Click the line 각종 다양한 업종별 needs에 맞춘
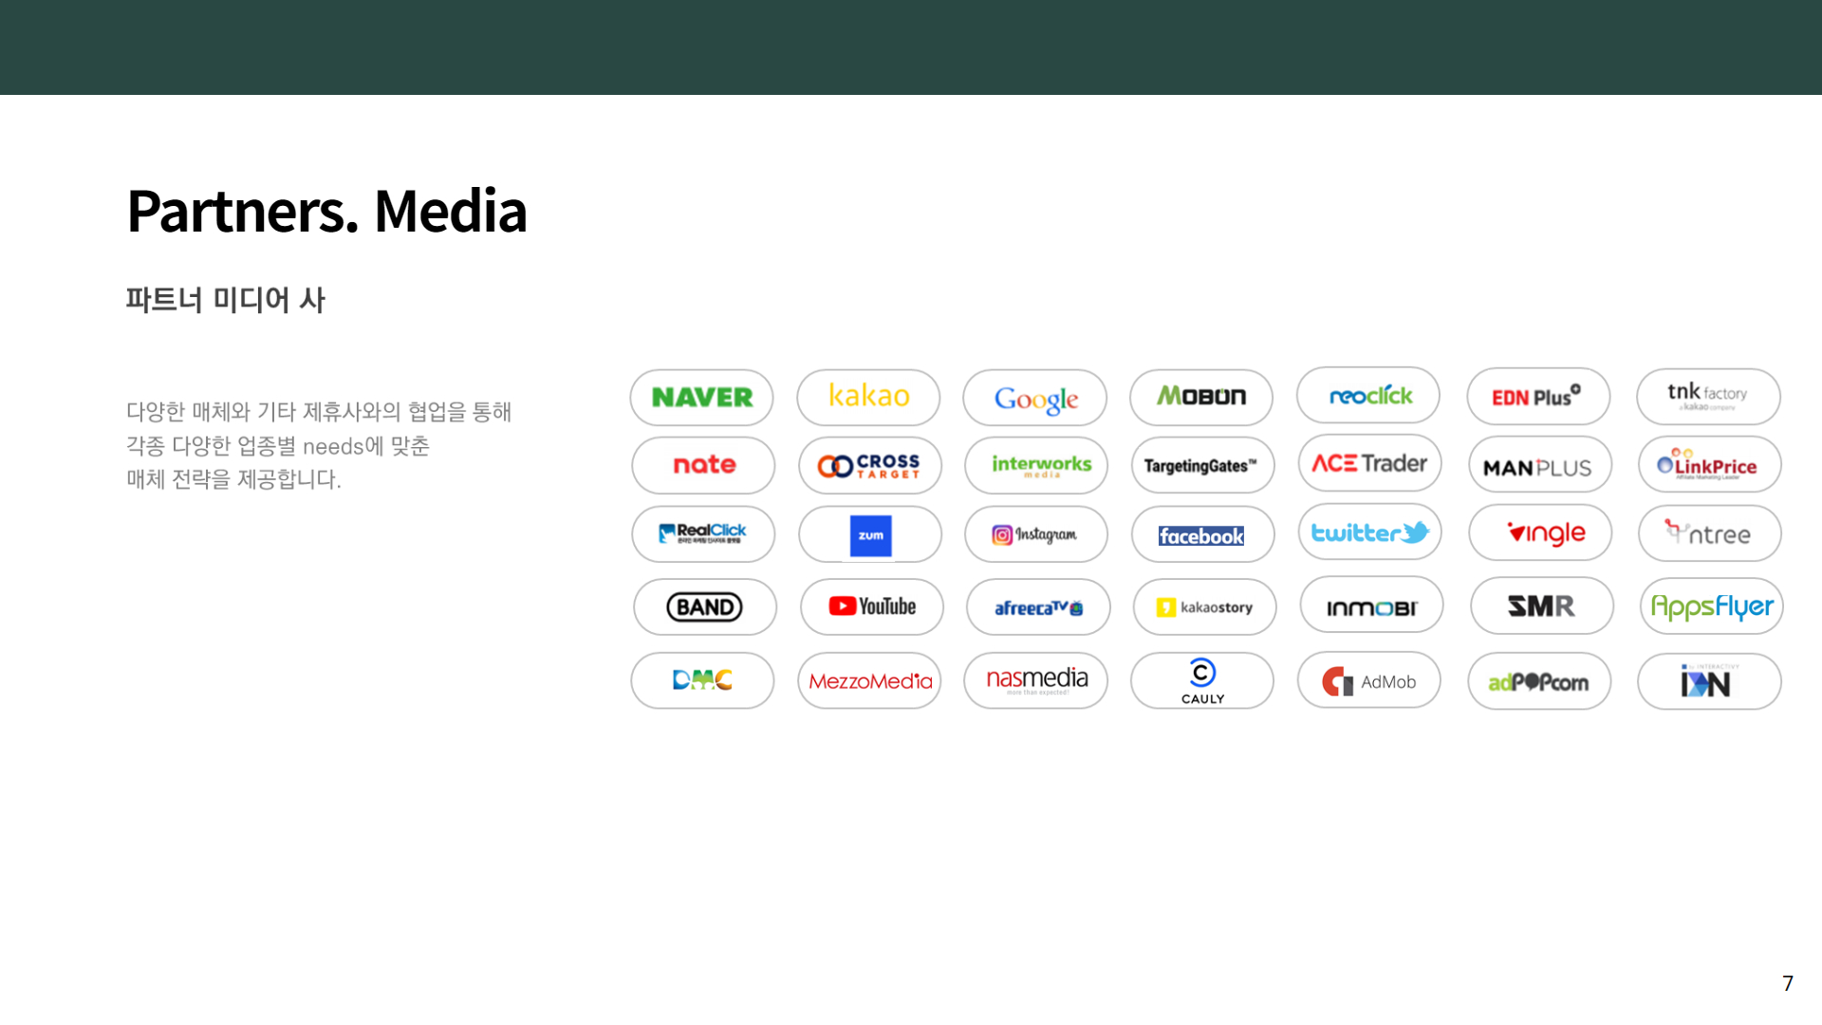Screen dimensions: 1822x1025 (278, 446)
